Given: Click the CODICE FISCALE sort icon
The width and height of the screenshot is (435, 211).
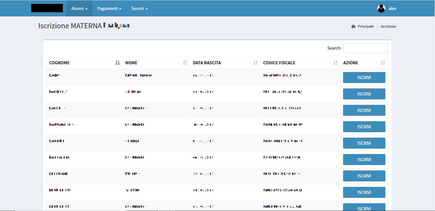Looking at the screenshot, I should tap(335, 63).
